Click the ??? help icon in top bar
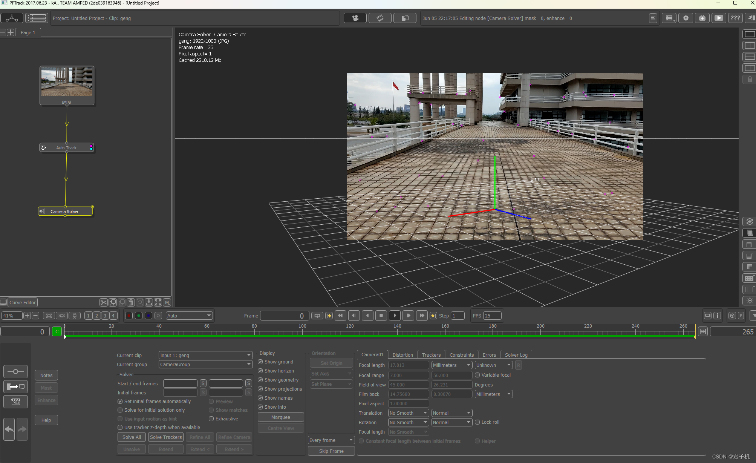 click(x=735, y=18)
